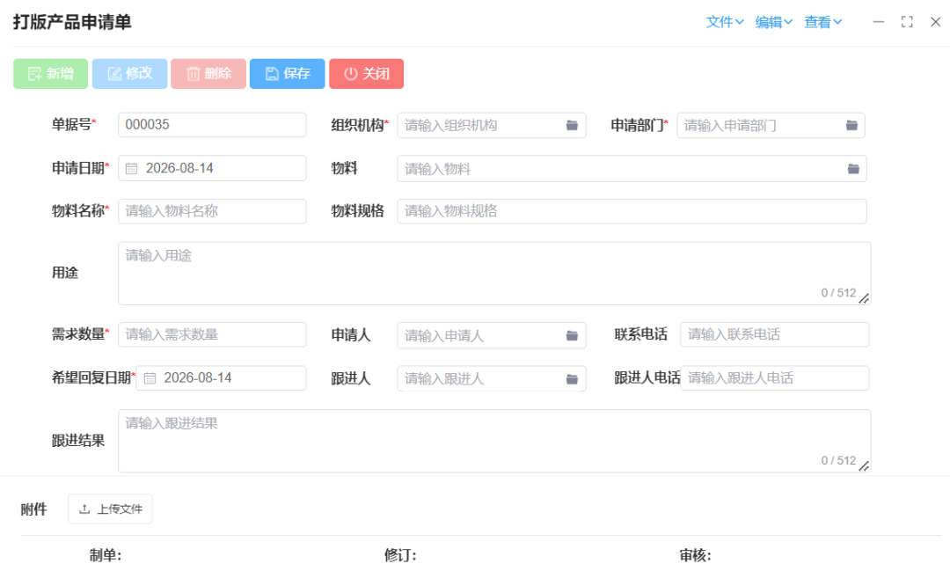Screen dimensions: 950x571
Task: Click the 需求数量 input field
Action: (212, 334)
